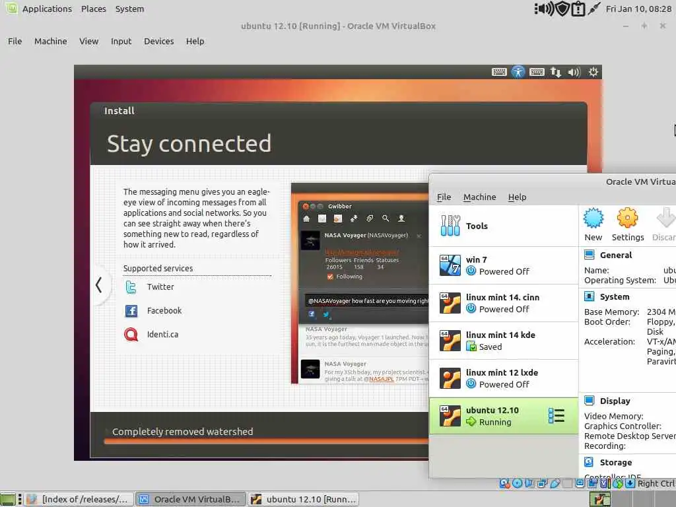The width and height of the screenshot is (676, 507).
Task: Click the Facebook icon under Supported services
Action: (x=131, y=310)
